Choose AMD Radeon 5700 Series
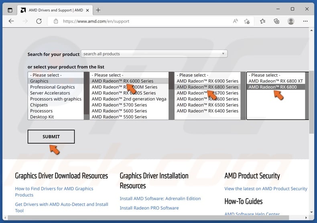This screenshot has width=317, height=223. click(x=129, y=105)
